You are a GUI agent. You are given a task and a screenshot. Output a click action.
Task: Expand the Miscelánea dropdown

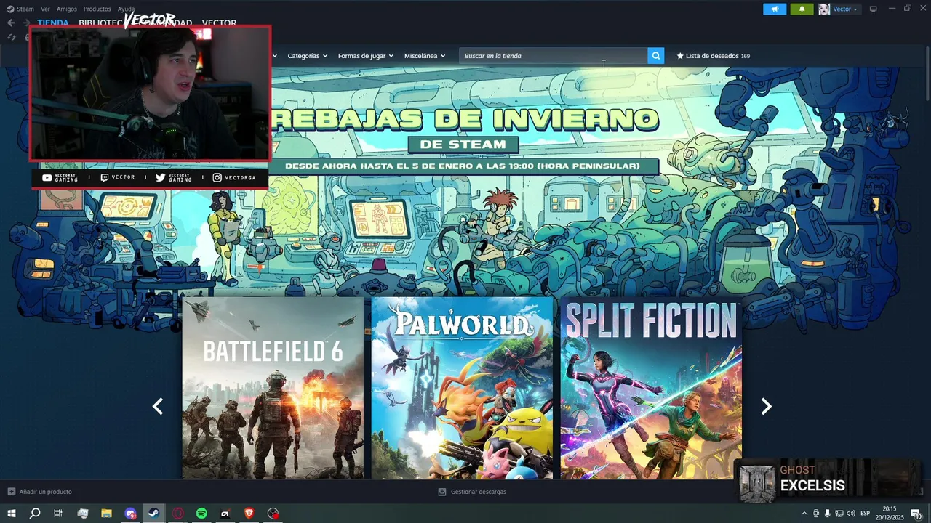425,56
